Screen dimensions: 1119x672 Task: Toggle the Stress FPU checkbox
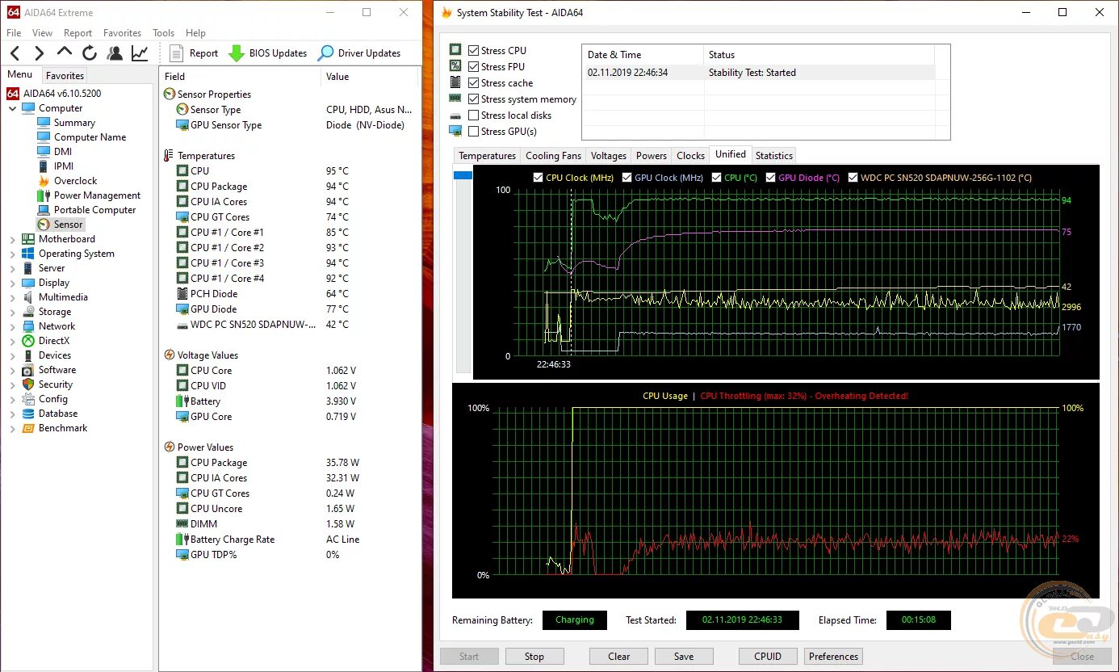473,67
